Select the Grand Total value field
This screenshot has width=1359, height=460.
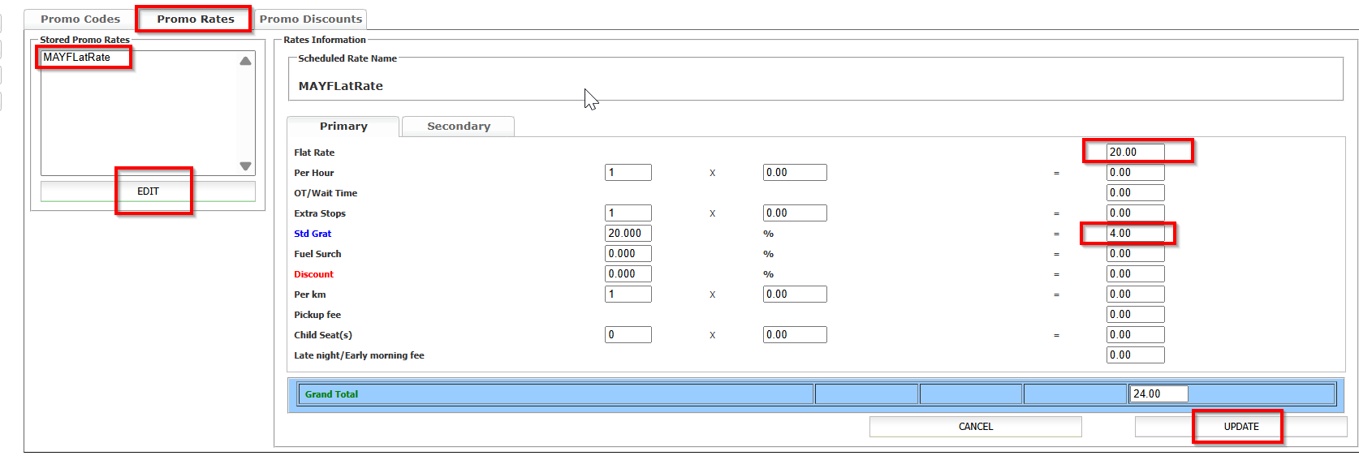1158,394
